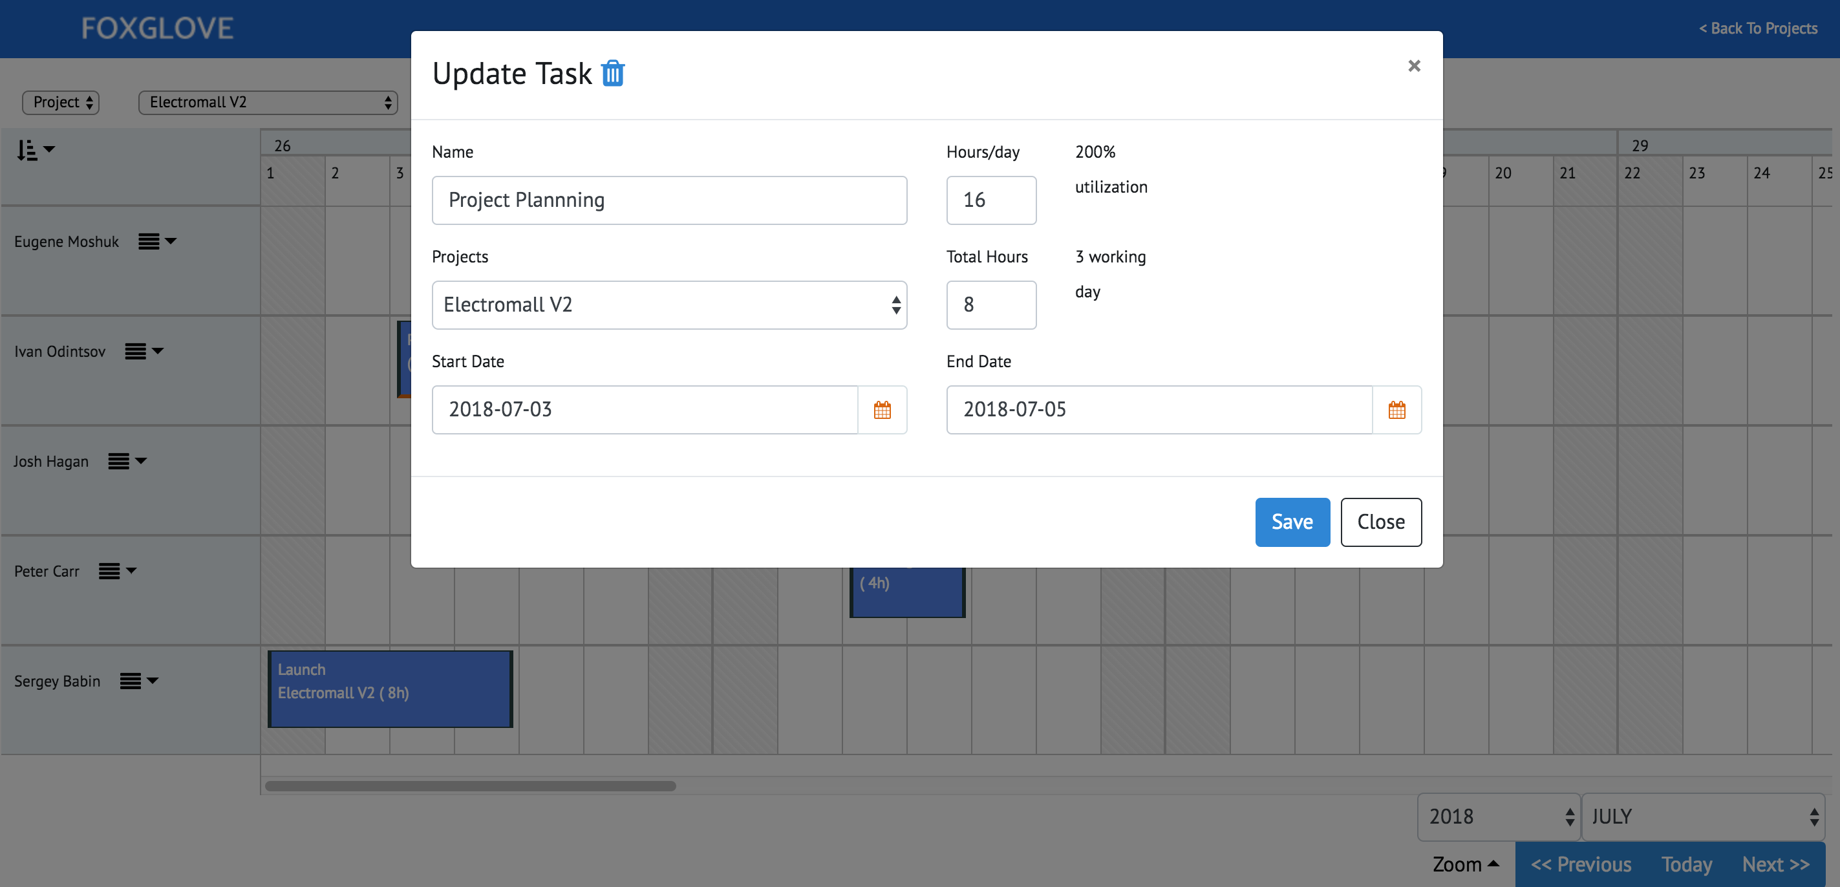Open the End Date calendar picker

coord(1396,410)
